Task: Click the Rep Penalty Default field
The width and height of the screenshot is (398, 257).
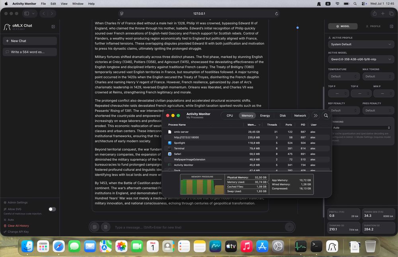Action: tap(344, 110)
